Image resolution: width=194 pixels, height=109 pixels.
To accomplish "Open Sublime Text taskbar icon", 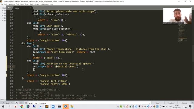I will [47, 106].
